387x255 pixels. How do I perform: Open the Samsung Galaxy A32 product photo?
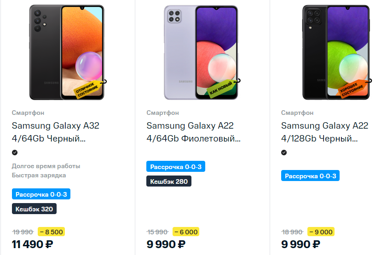pyautogui.click(x=67, y=52)
